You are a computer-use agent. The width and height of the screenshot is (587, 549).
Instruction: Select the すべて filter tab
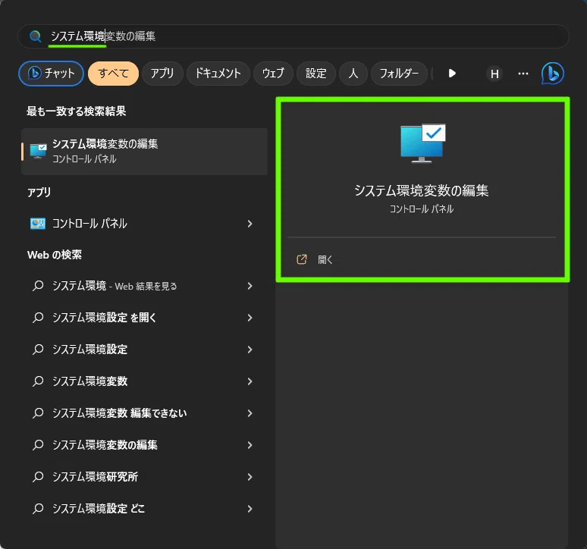pos(114,74)
